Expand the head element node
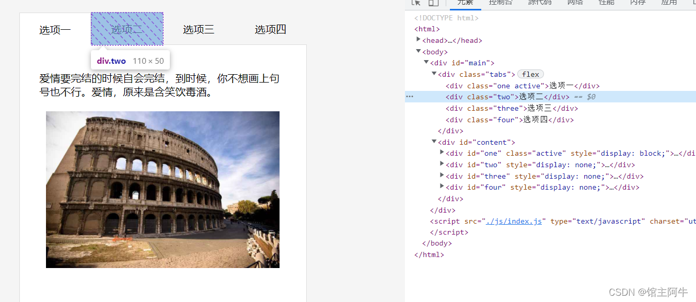This screenshot has width=696, height=302. tap(419, 40)
